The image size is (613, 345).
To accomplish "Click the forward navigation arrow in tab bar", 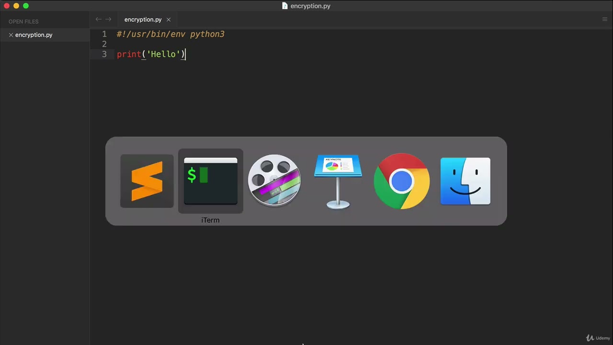I will (x=108, y=19).
